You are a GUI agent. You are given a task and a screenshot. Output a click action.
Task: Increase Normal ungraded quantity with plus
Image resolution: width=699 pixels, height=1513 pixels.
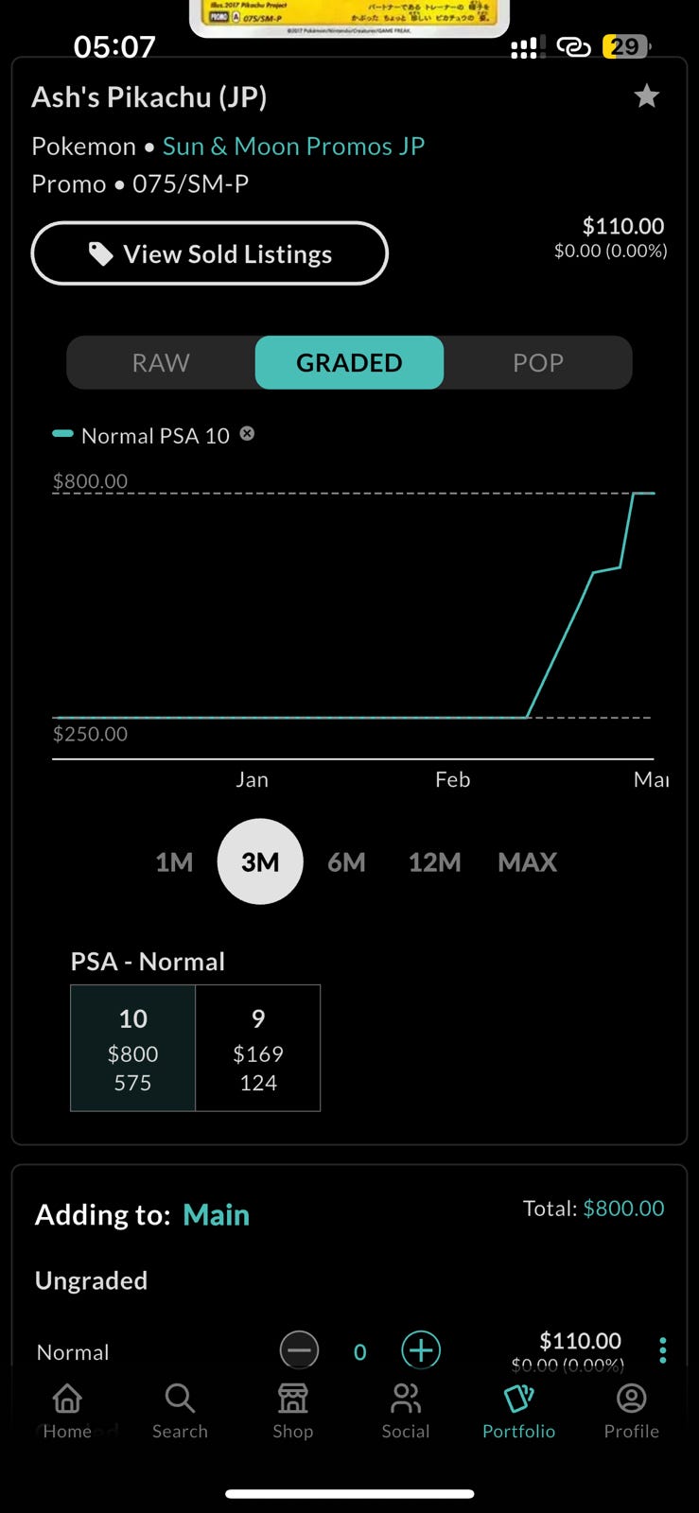click(421, 1350)
